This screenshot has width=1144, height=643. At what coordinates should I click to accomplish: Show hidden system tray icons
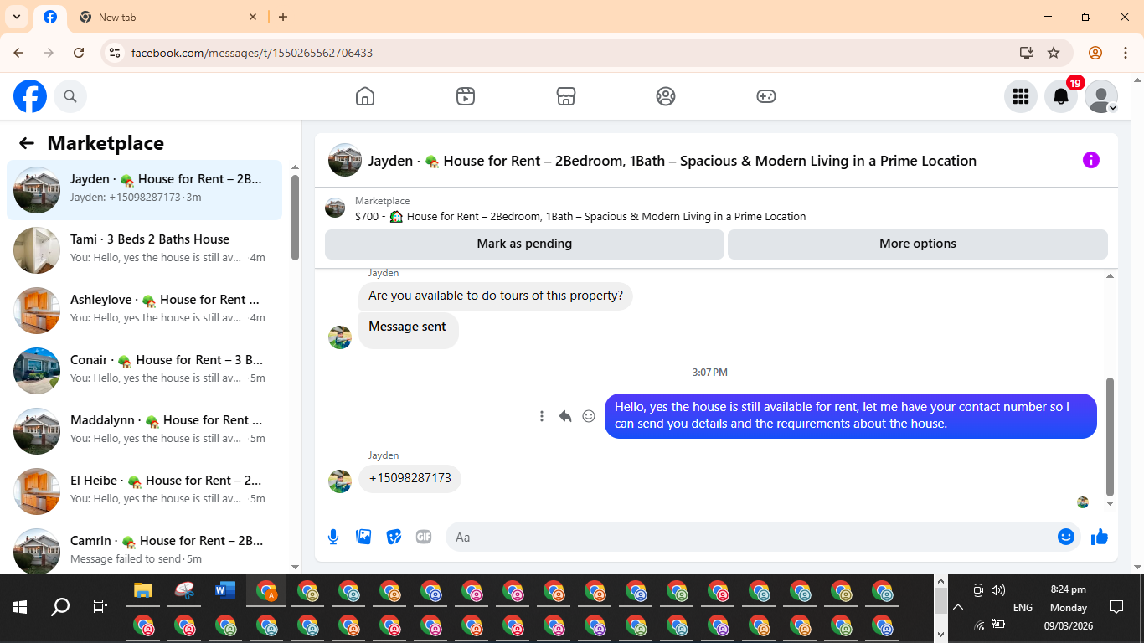tap(958, 608)
